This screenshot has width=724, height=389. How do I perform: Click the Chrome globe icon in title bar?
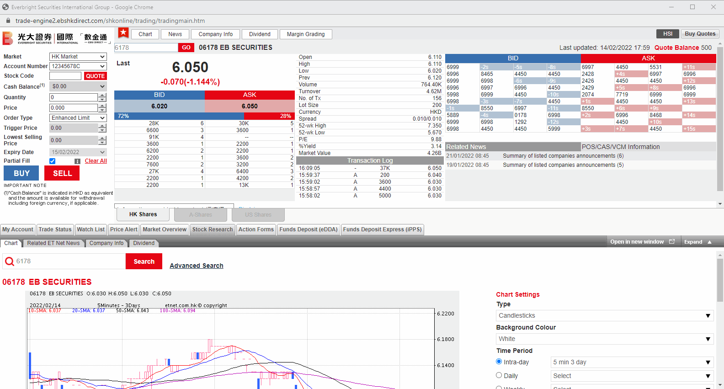tap(5, 7)
